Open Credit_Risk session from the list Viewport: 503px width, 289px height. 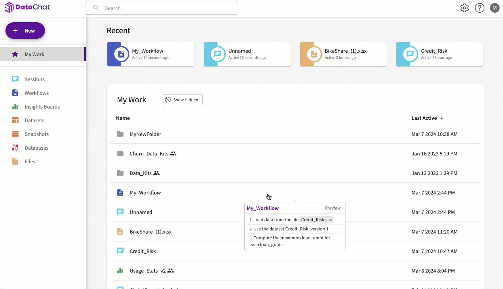click(143, 251)
